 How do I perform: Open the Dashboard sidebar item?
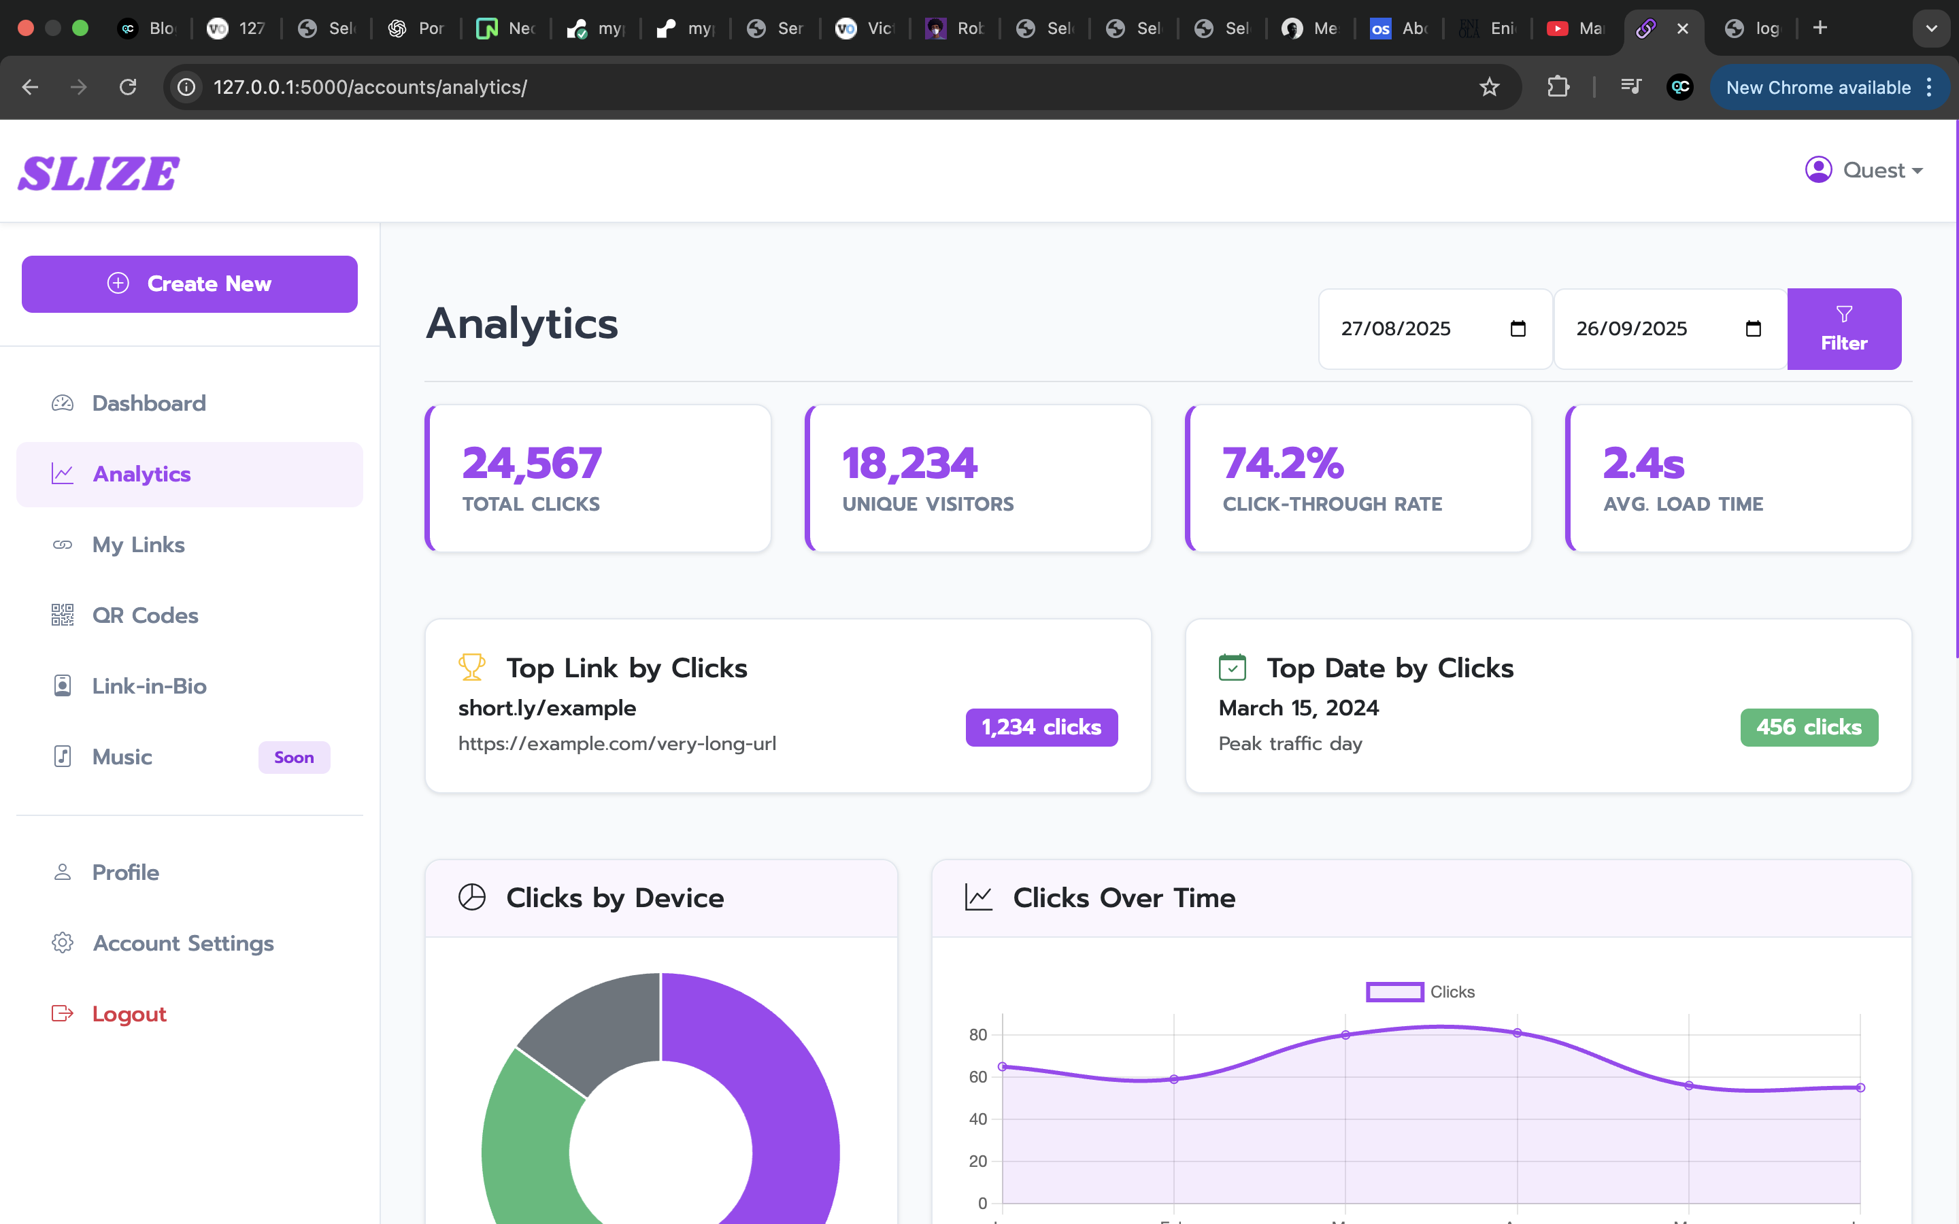[x=148, y=403]
